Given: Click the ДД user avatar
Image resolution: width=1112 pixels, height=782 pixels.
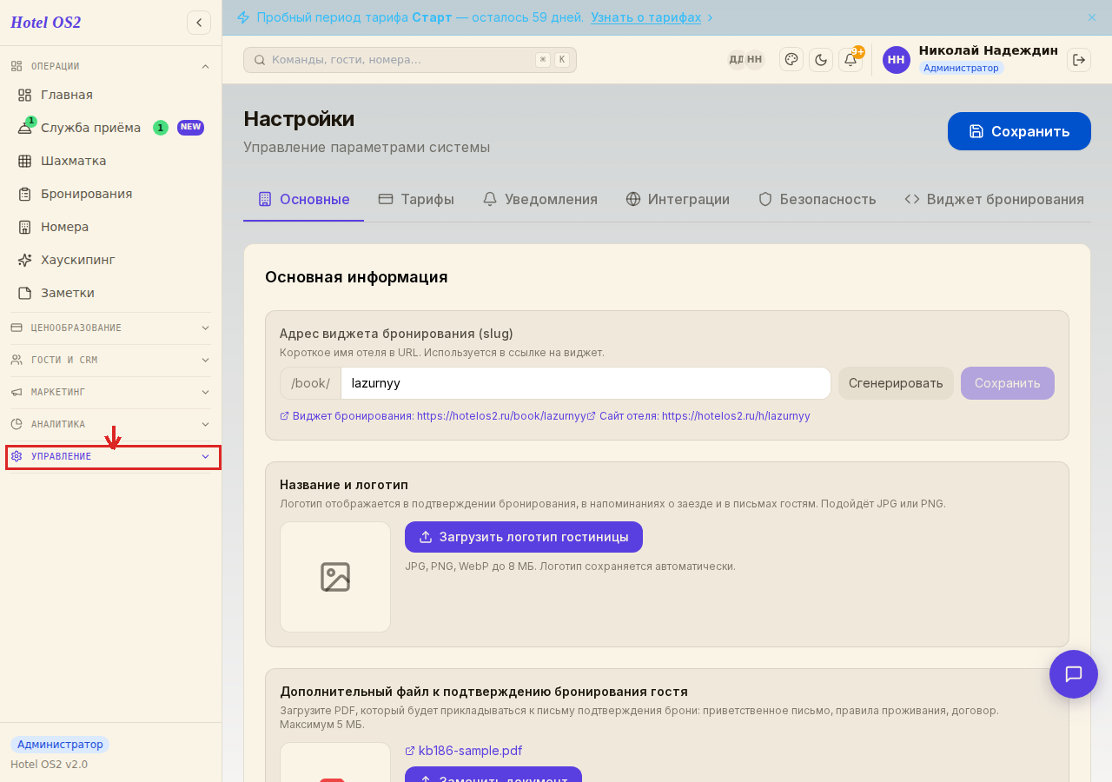Looking at the screenshot, I should pyautogui.click(x=735, y=59).
